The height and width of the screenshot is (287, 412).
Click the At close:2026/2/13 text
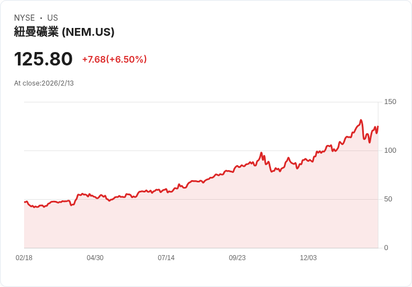pyautogui.click(x=44, y=83)
